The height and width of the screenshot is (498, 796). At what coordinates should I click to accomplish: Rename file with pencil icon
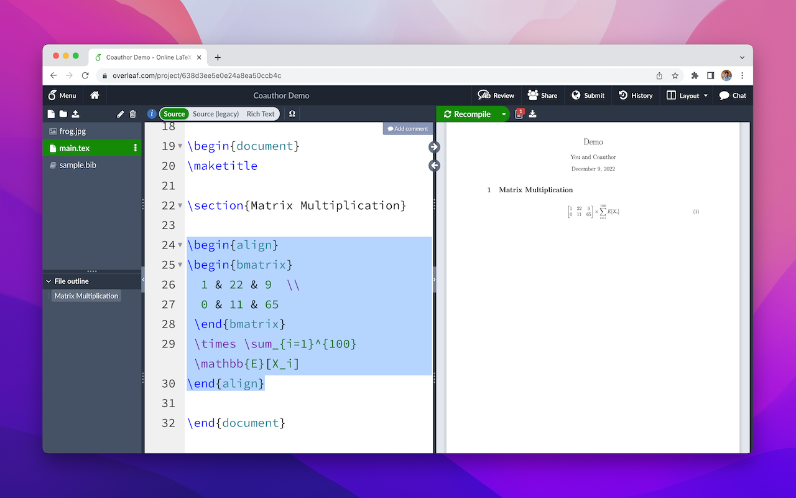(x=121, y=114)
